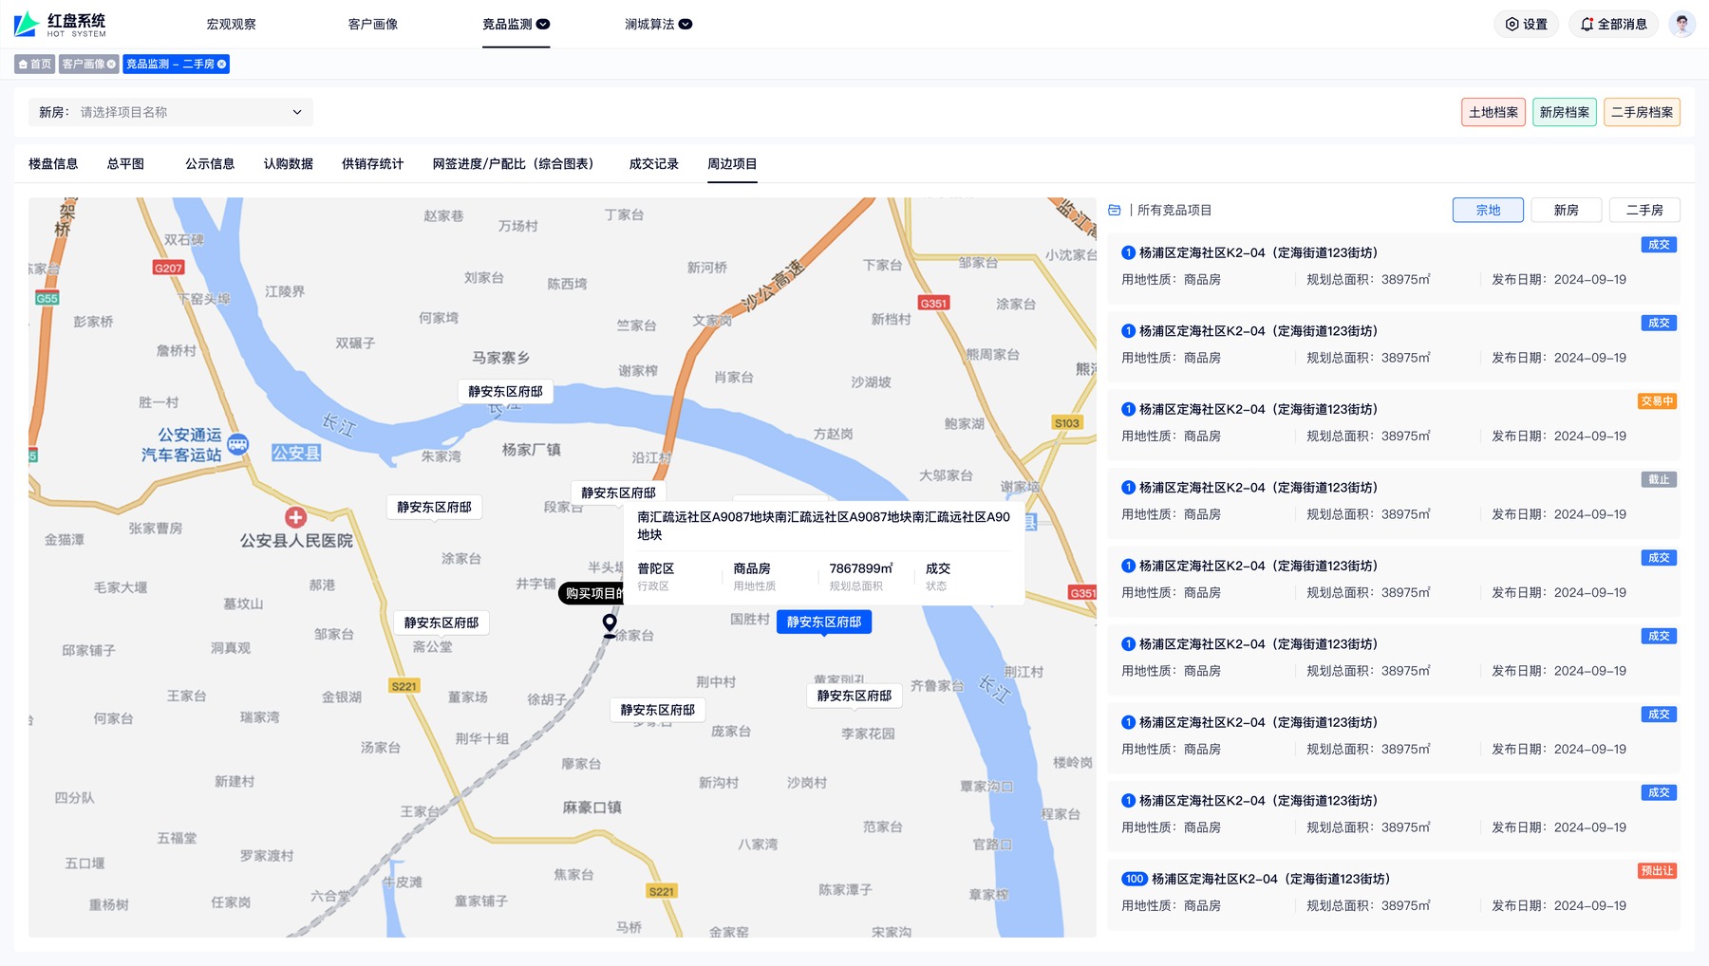Click the 红盘系统 logo icon
1709x966 pixels.
coord(27,24)
